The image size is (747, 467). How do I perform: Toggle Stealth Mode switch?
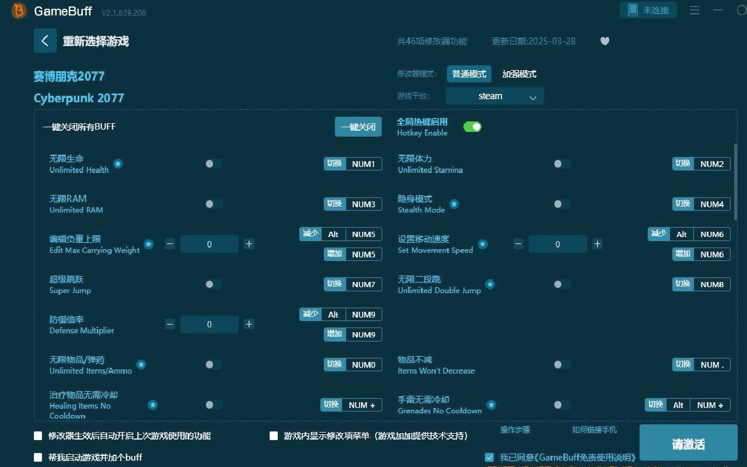tap(562, 204)
